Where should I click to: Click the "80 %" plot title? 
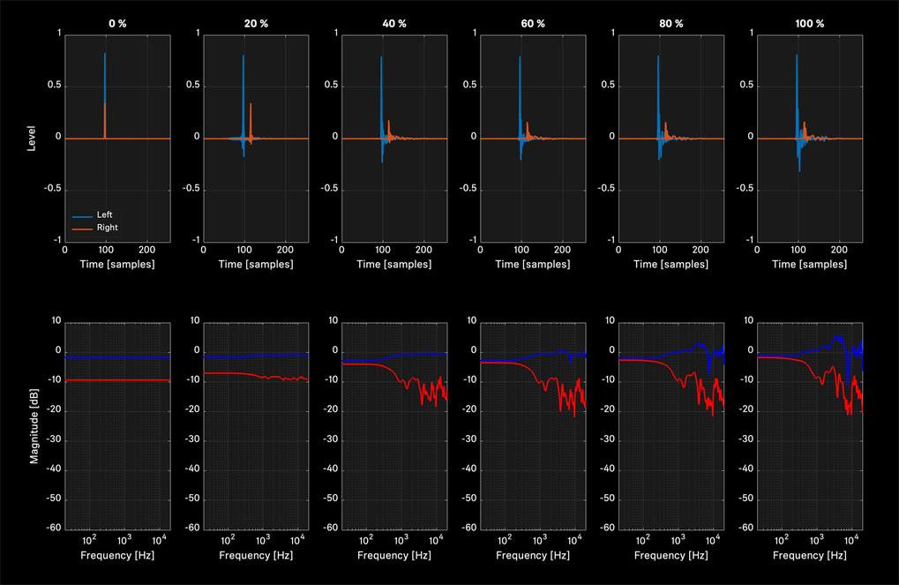pos(671,24)
